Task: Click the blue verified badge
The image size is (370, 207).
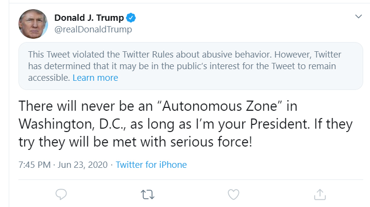Action: pyautogui.click(x=131, y=18)
